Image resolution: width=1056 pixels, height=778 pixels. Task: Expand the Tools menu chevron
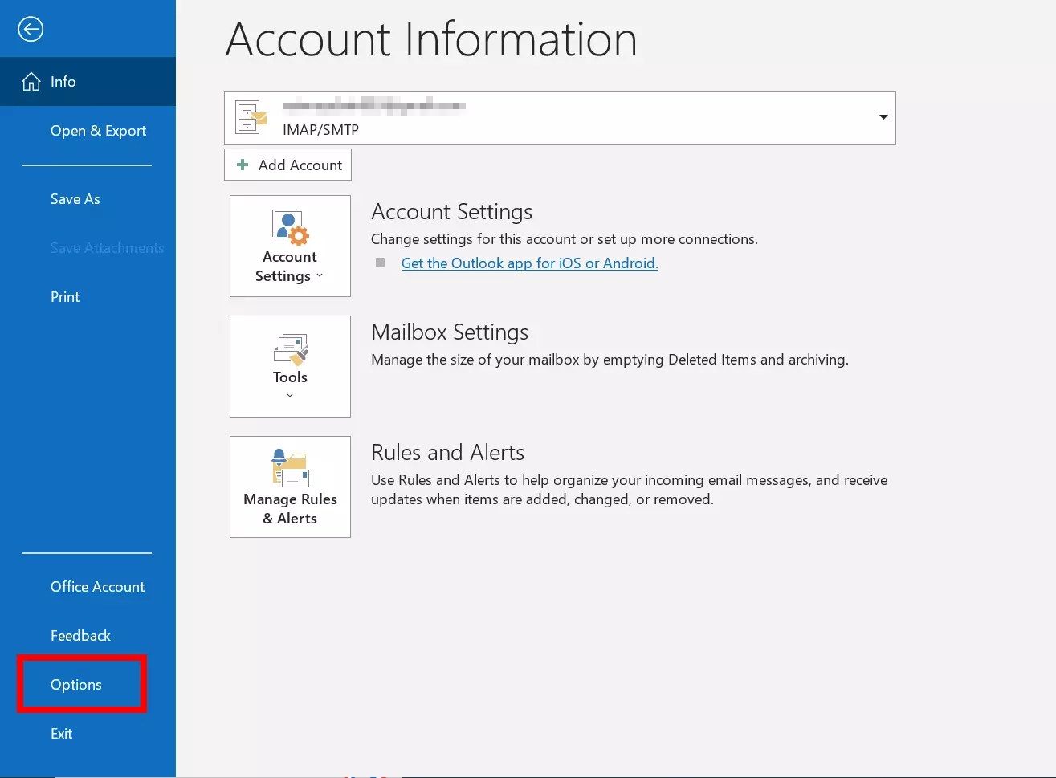290,393
